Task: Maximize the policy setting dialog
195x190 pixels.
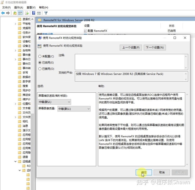Action: click(x=175, y=38)
